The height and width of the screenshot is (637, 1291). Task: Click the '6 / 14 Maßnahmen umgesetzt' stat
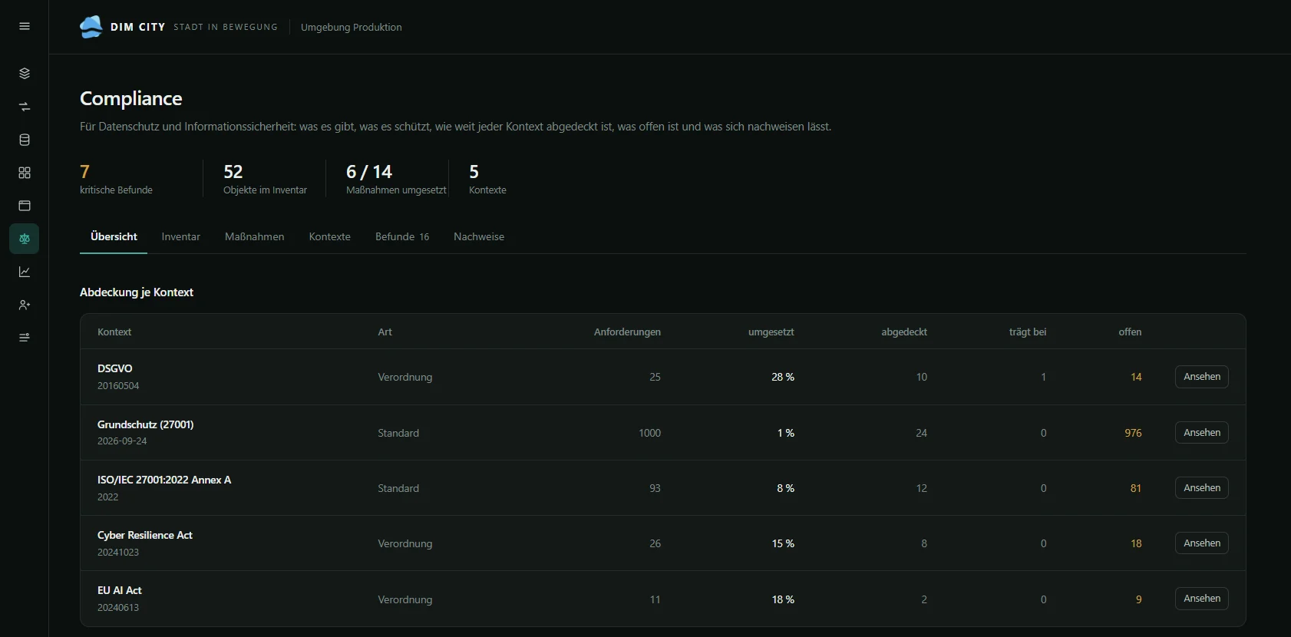[x=396, y=179]
